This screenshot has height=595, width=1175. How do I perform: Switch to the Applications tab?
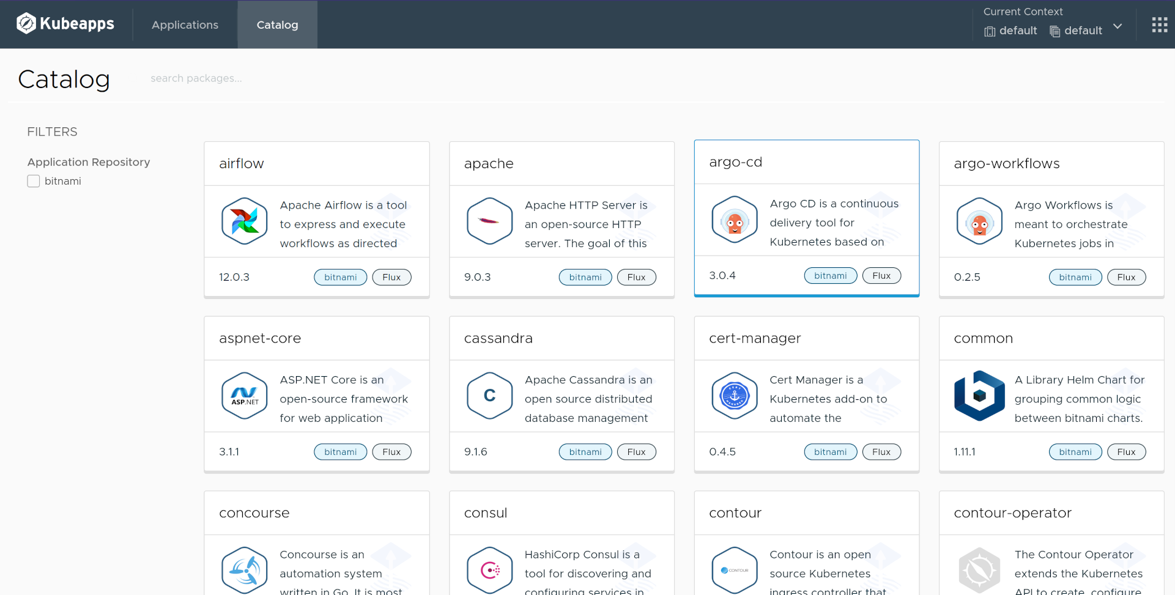185,25
